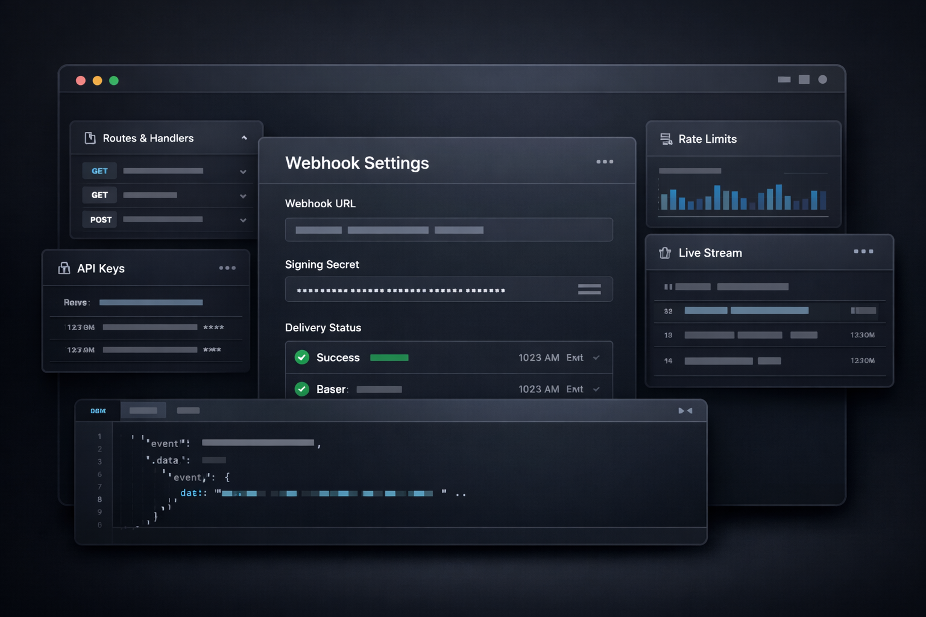The height and width of the screenshot is (617, 926).
Task: Click the dash icon in window title bar
Action: pyautogui.click(x=784, y=80)
